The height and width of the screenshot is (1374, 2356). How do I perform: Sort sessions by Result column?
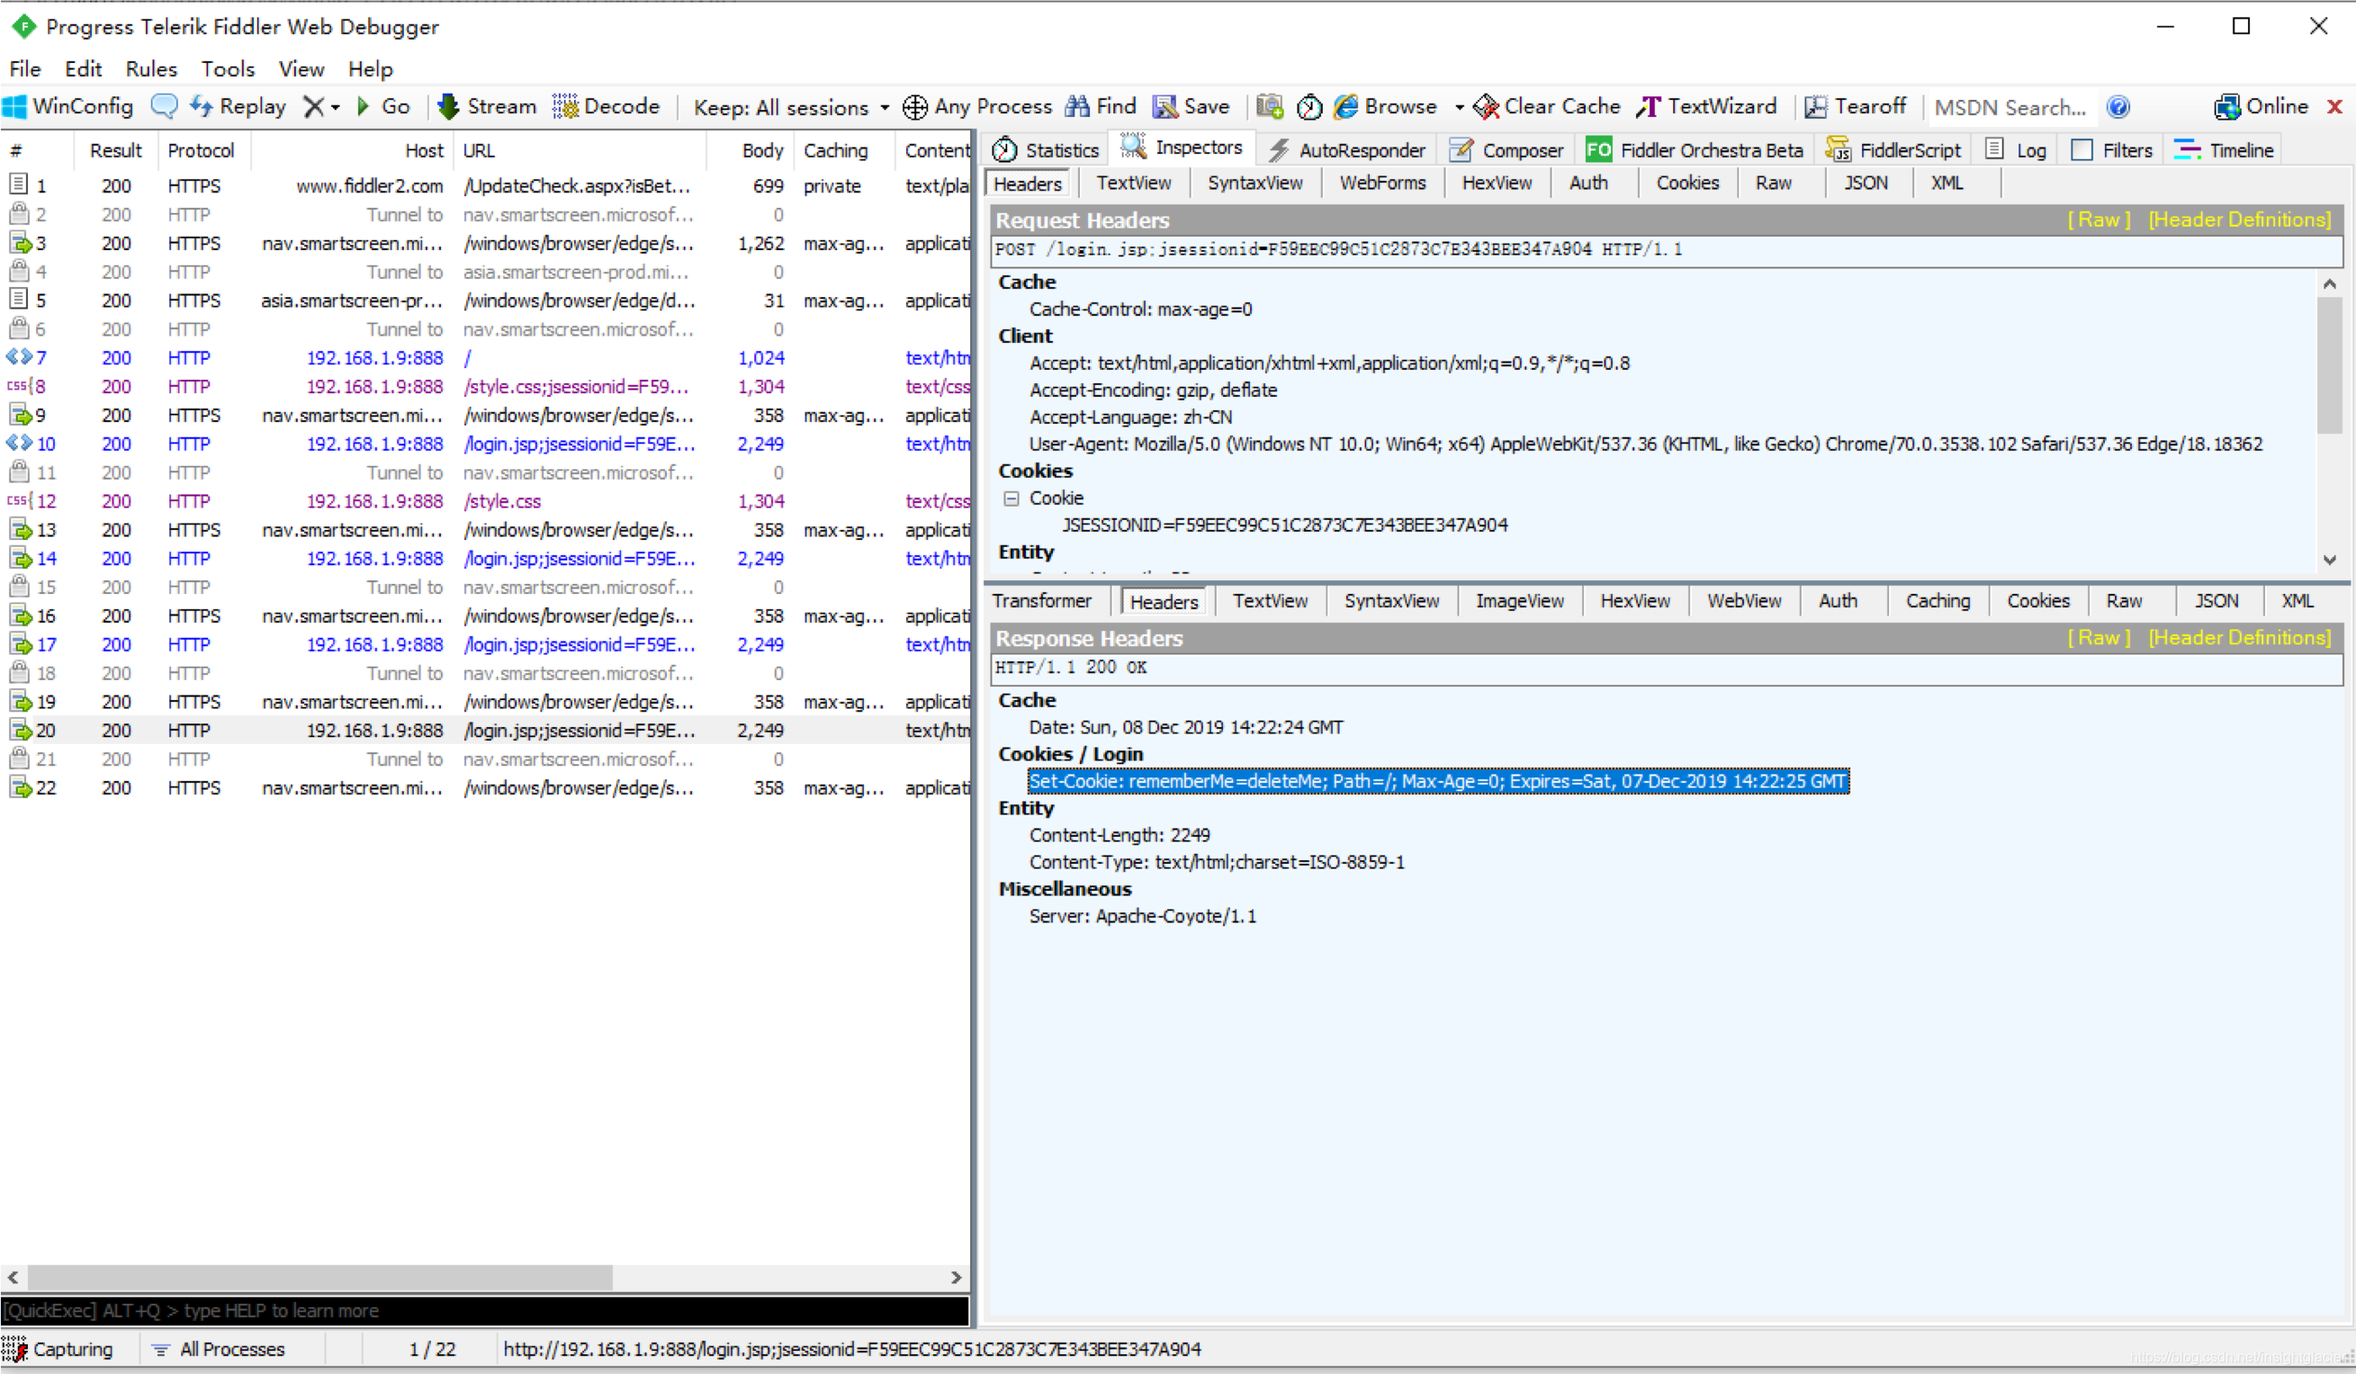click(x=116, y=150)
